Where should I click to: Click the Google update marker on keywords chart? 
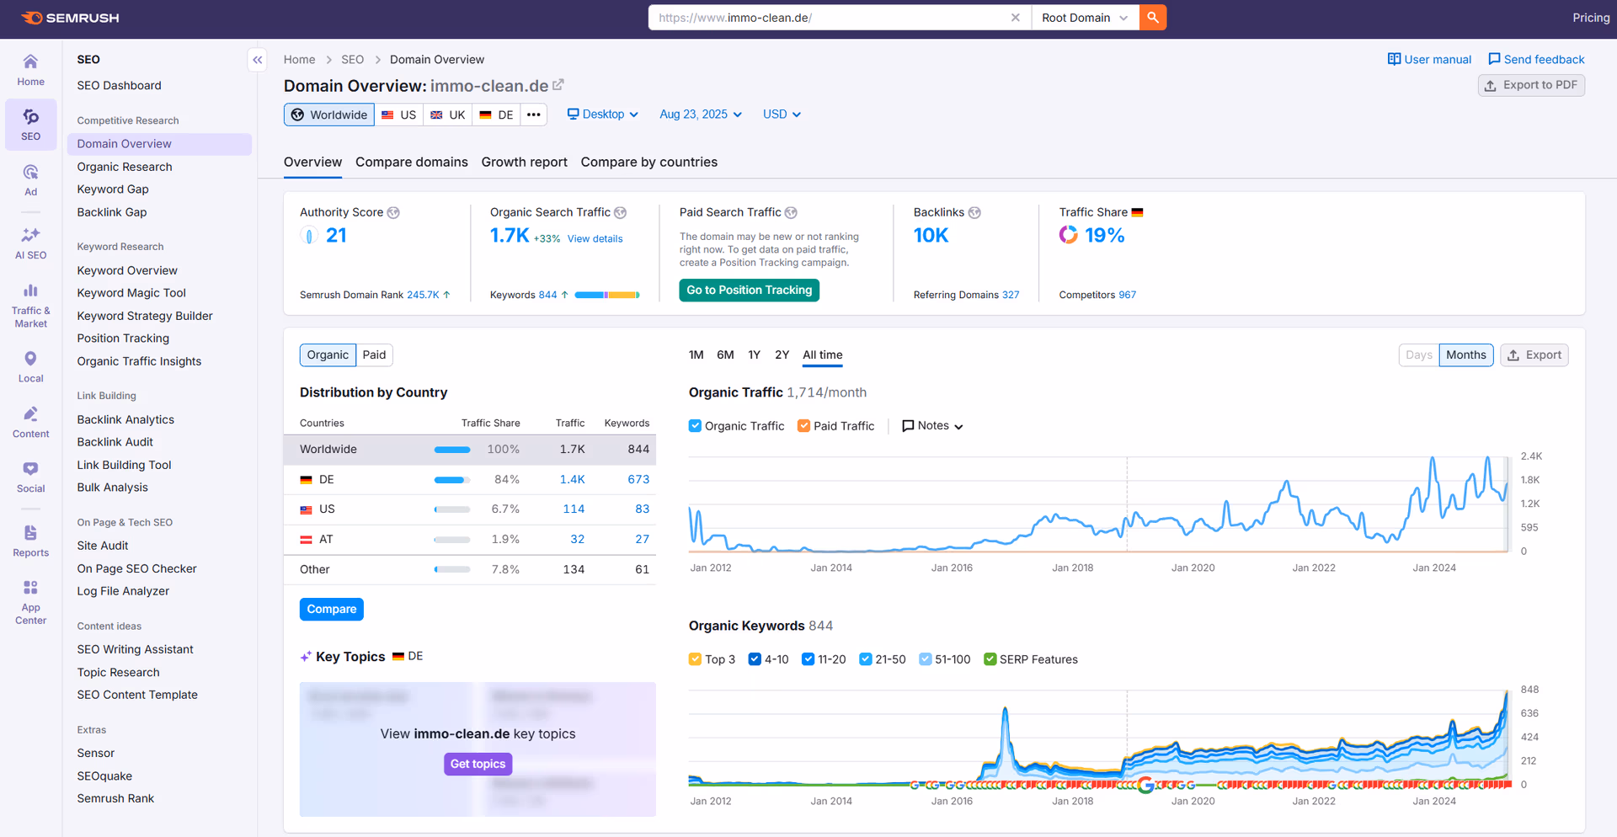click(1145, 785)
